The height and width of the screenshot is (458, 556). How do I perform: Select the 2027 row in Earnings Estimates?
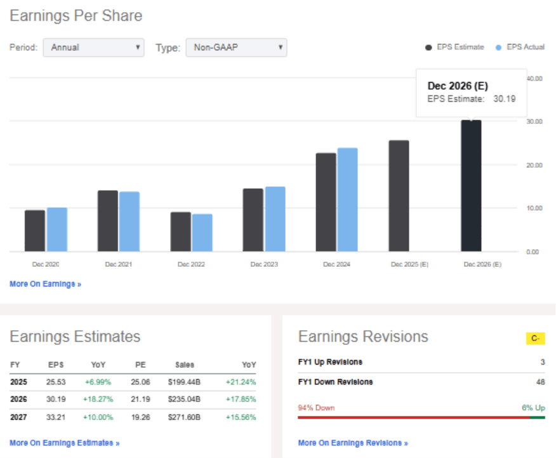(127, 417)
